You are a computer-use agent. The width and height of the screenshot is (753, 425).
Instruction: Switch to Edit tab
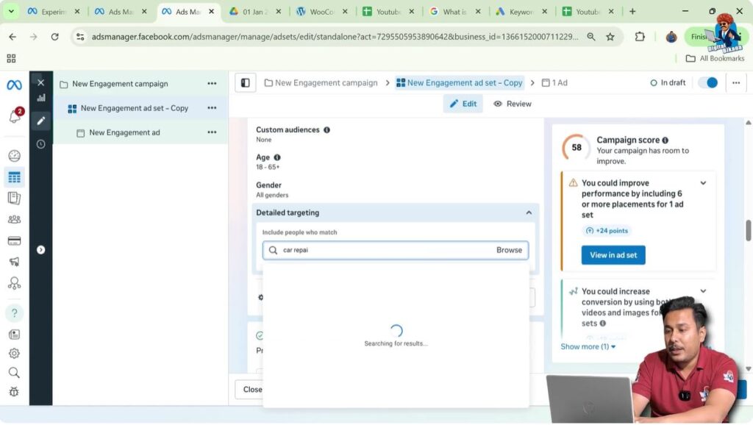coord(463,104)
